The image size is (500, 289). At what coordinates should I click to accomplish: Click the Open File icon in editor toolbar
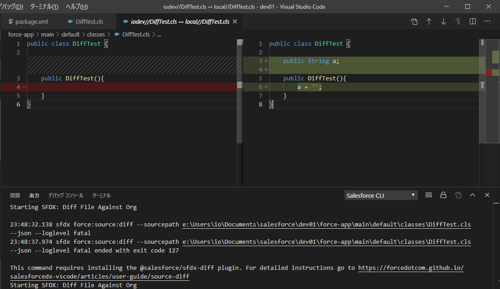tap(414, 21)
